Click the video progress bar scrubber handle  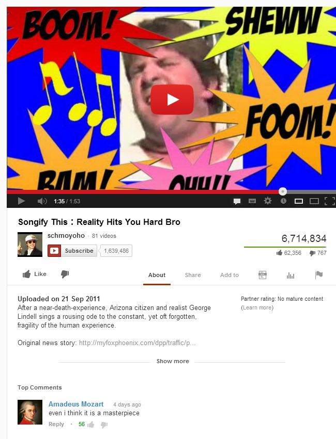pos(283,191)
